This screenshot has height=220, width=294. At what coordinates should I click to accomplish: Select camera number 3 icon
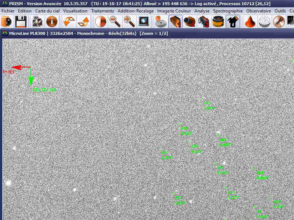point(204,22)
